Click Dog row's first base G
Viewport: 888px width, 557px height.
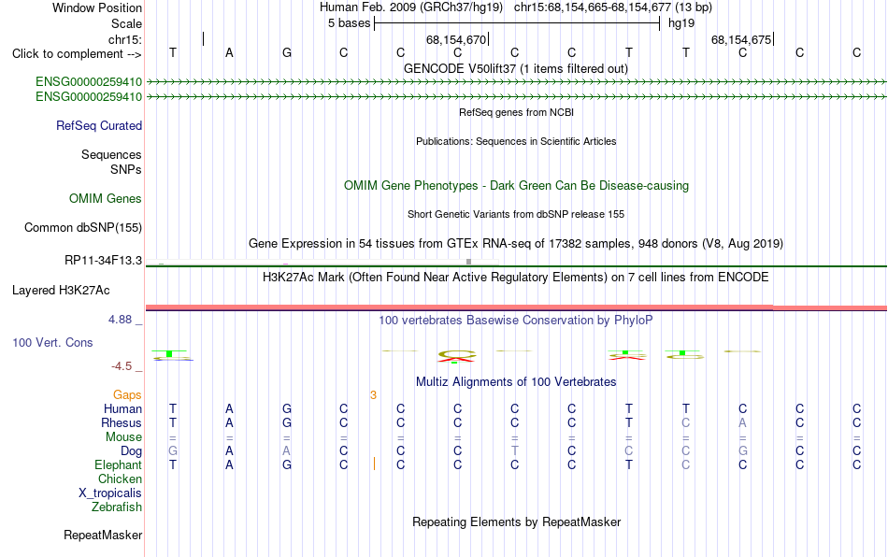click(x=173, y=451)
